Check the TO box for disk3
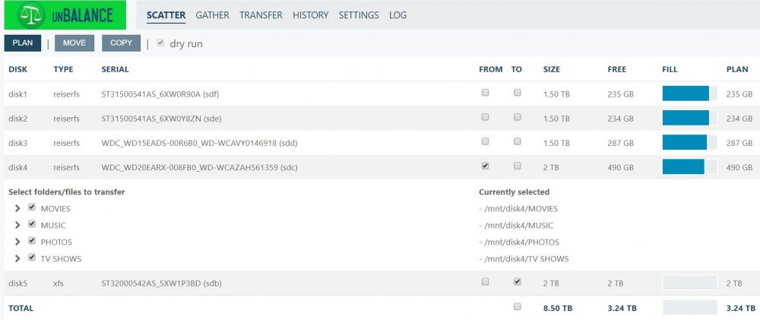760x320 pixels. click(x=517, y=141)
